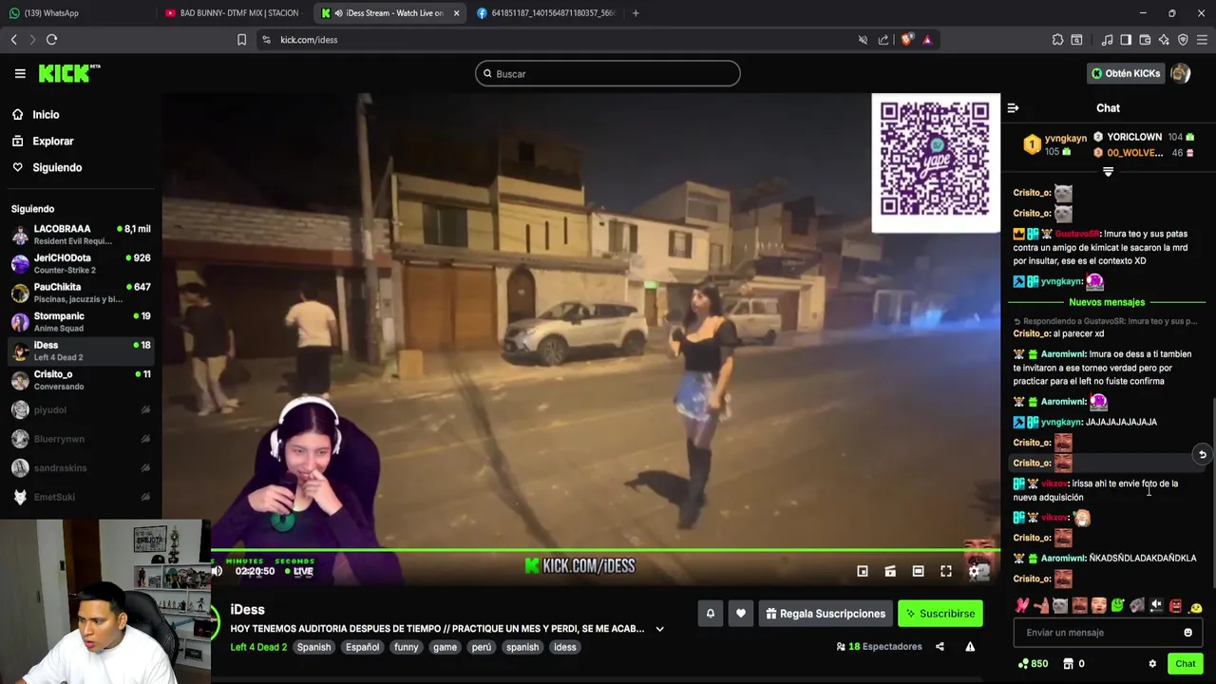
Task: Open the user profile avatar menu
Action: click(1181, 73)
